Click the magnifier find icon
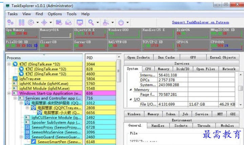Screen dimensions: 244x145 coord(91,23)
